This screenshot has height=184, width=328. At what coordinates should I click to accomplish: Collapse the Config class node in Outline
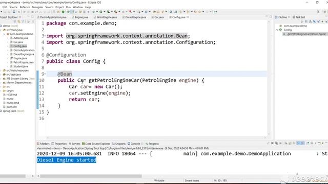click(277, 30)
